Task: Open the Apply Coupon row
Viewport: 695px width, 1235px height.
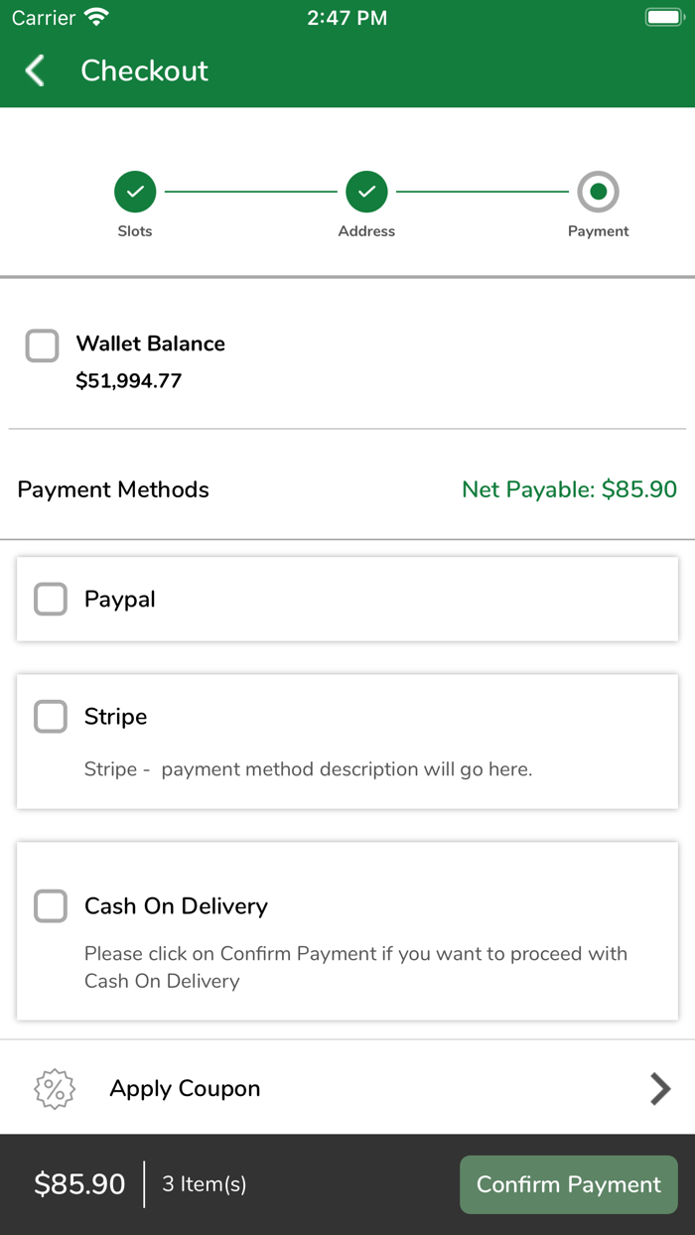Action: click(185, 1089)
